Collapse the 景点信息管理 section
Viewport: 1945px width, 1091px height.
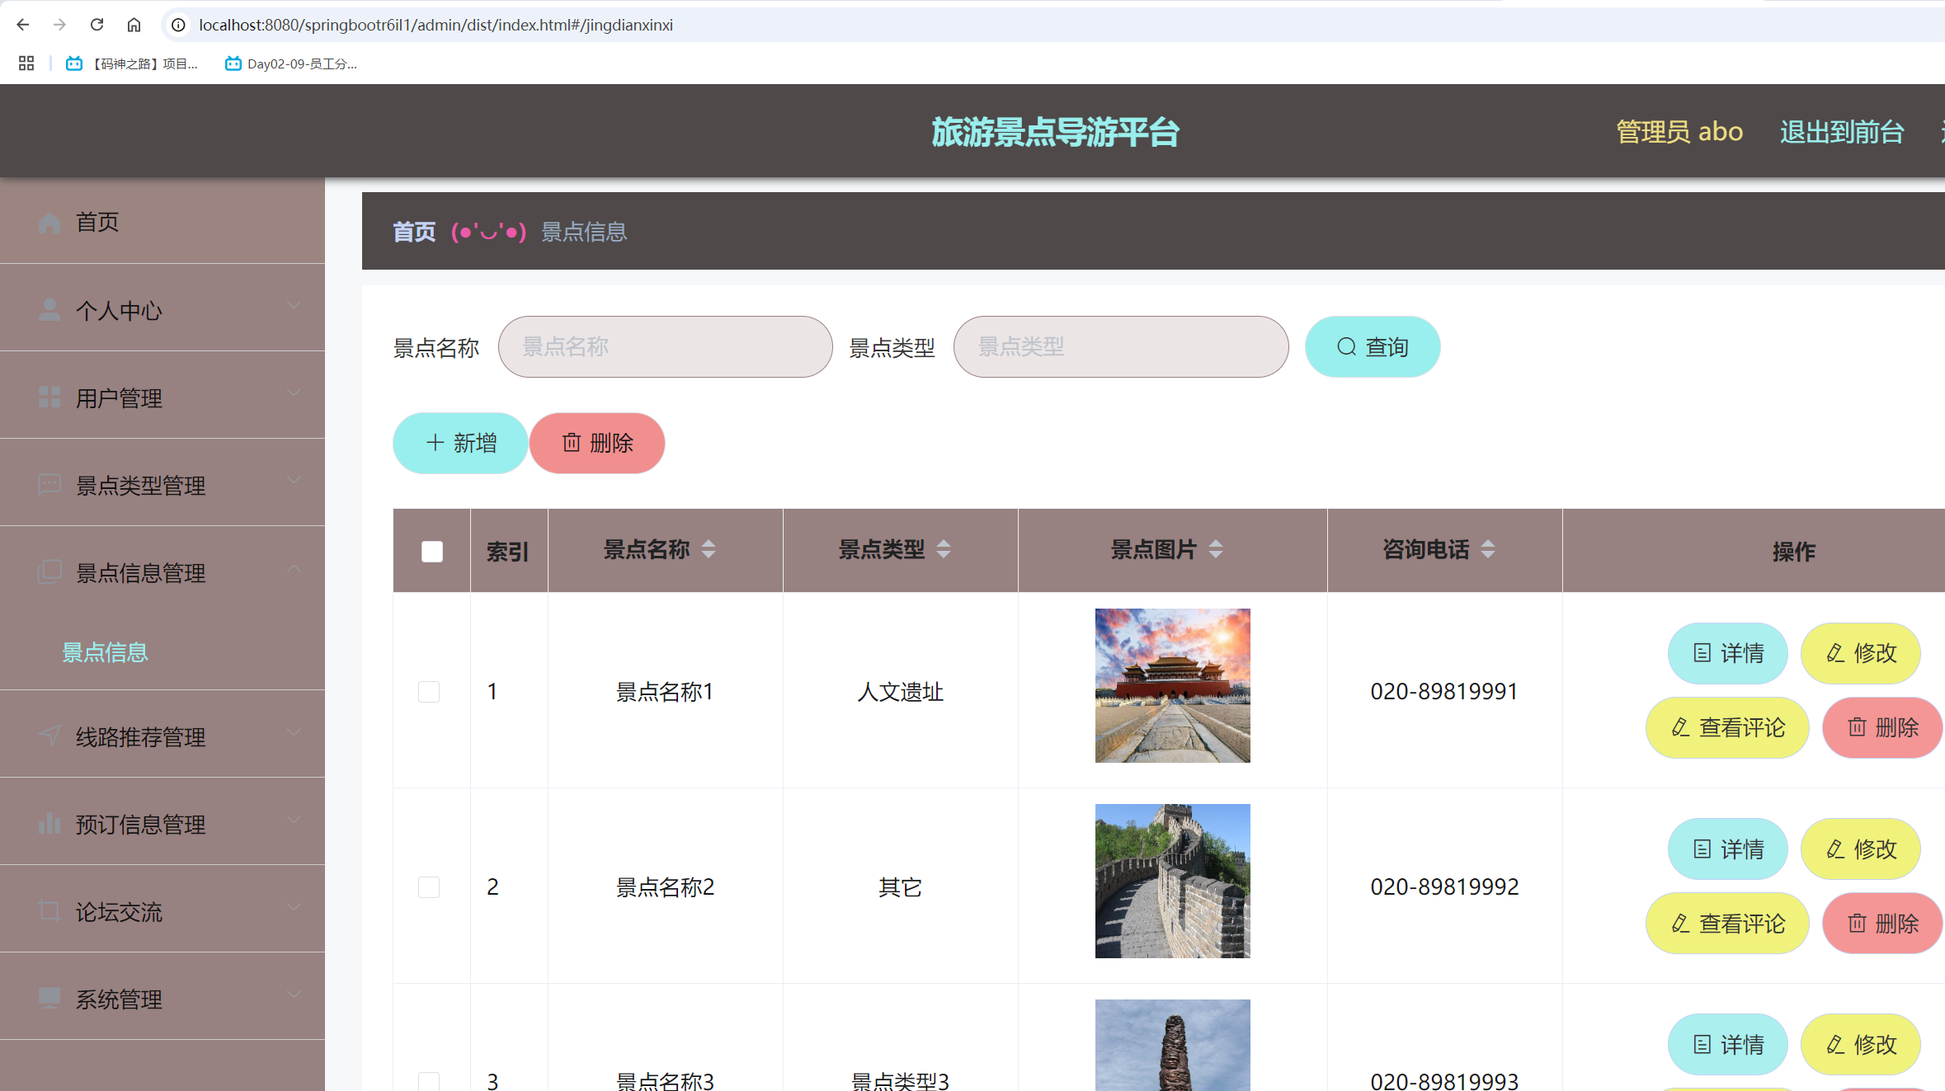[294, 567]
